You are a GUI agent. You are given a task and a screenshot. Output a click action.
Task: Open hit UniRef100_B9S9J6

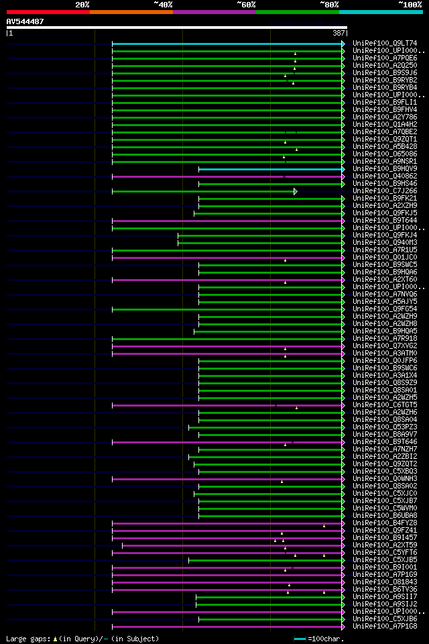(385, 72)
